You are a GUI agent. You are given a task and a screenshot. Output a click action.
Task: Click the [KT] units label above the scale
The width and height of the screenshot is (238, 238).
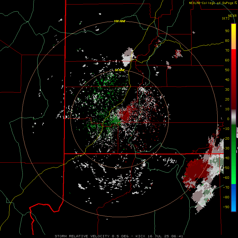pos(226,18)
